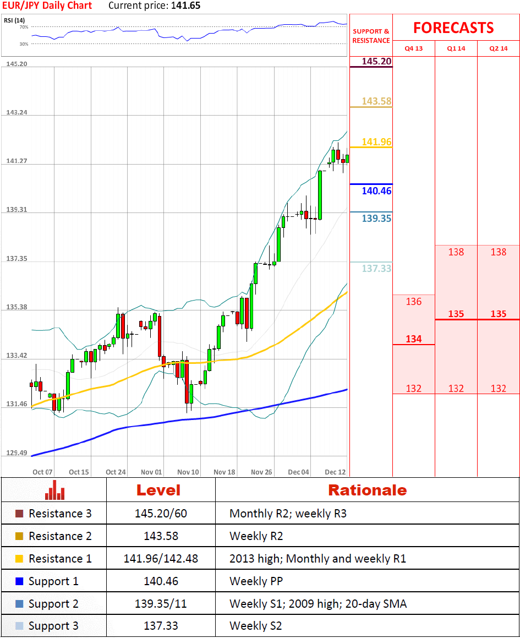This screenshot has width=520, height=638.
Task: Select the 140.46 support level label
Action: click(x=376, y=192)
